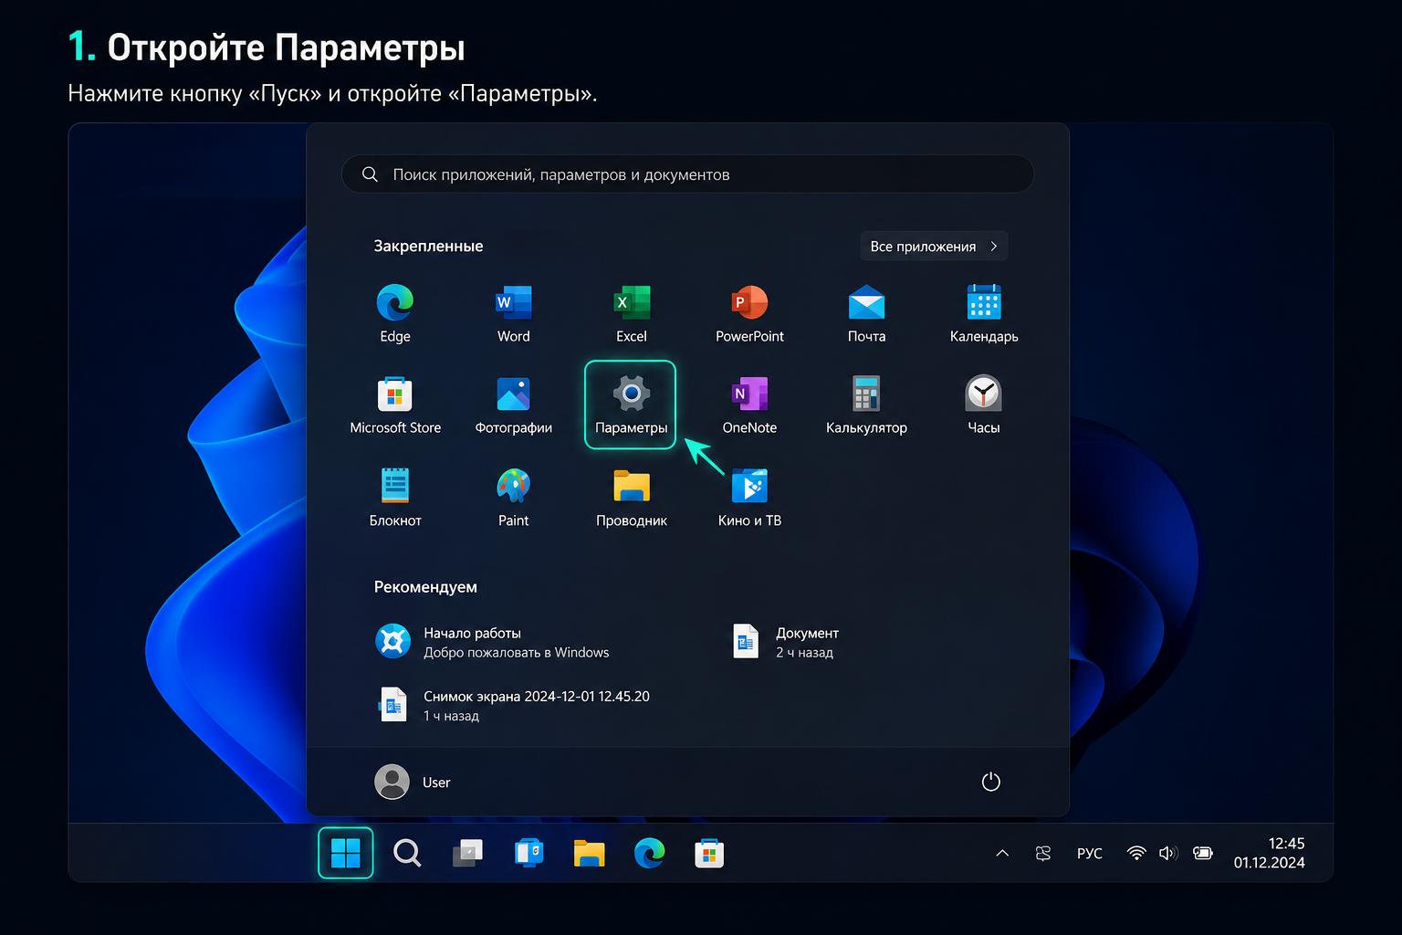Launch the Фотографии app
1402x935 pixels.
pos(514,404)
